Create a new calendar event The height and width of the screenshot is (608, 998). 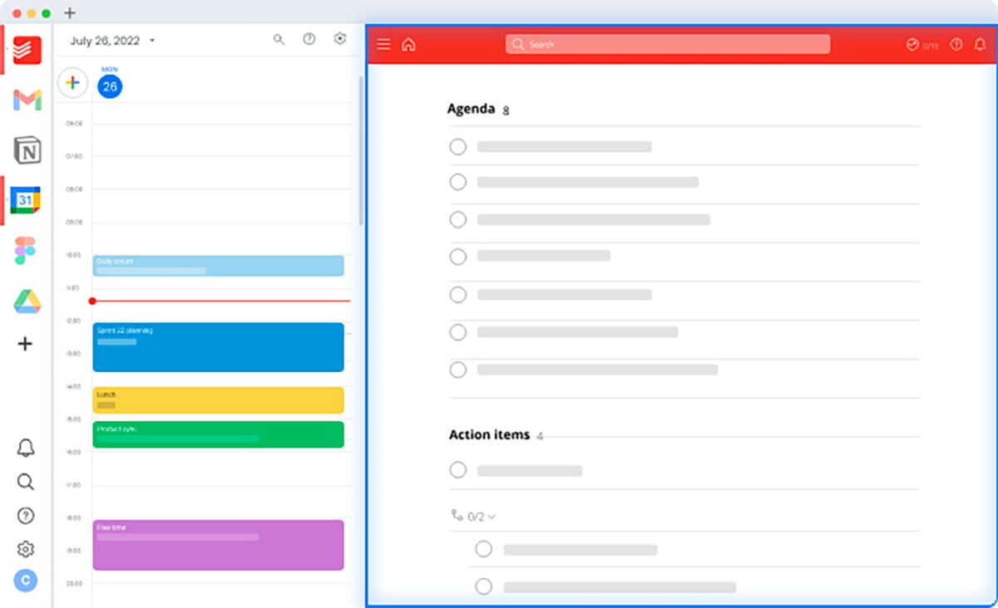[72, 83]
